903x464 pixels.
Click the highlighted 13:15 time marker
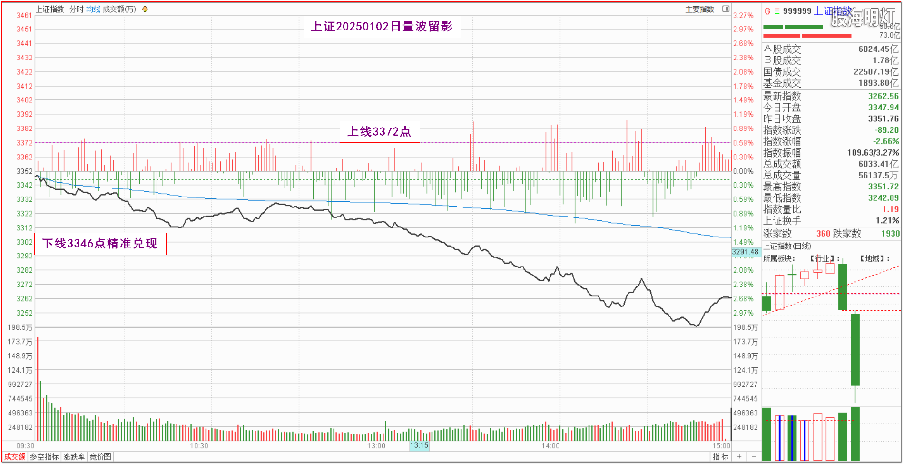point(419,445)
